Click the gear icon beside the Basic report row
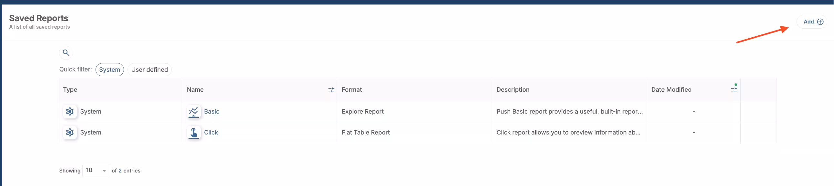The height and width of the screenshot is (186, 834). pos(70,111)
